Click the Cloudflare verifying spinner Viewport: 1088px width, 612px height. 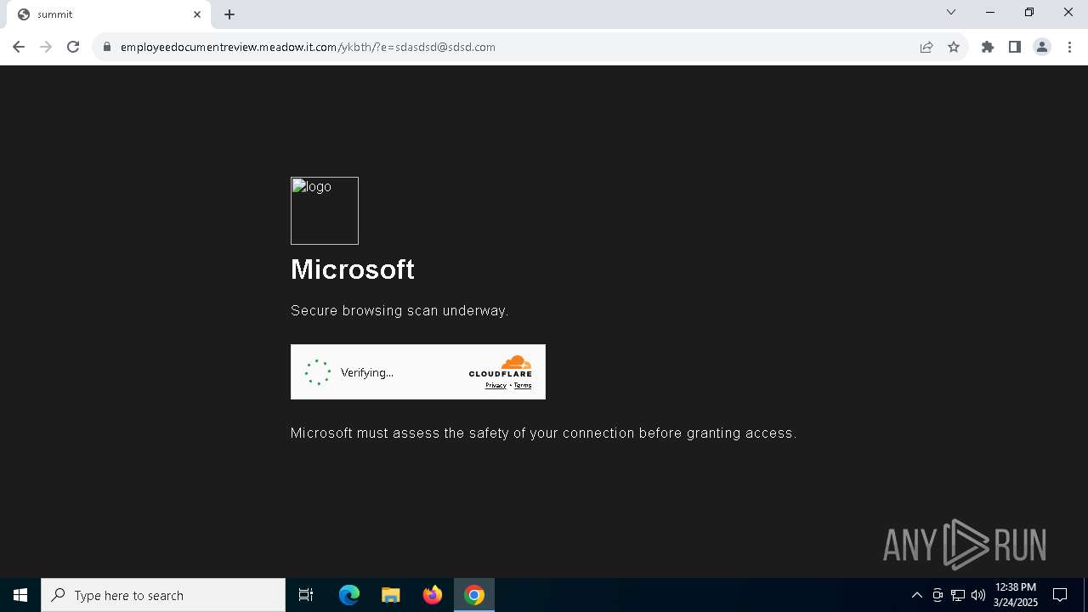coord(318,372)
